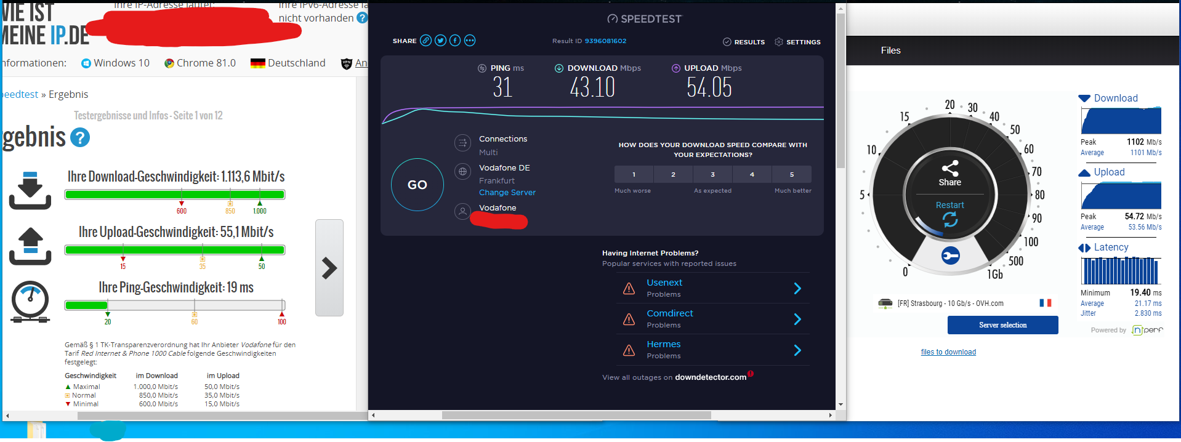Click the 'files to download' link
Viewport: 1181px width, 442px height.
point(948,352)
